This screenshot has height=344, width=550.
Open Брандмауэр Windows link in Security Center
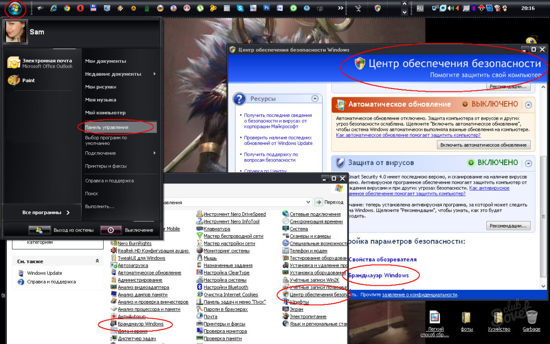click(378, 275)
